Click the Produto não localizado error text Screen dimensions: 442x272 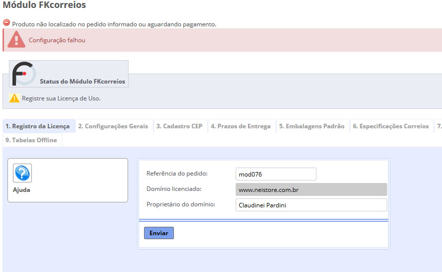pyautogui.click(x=114, y=24)
